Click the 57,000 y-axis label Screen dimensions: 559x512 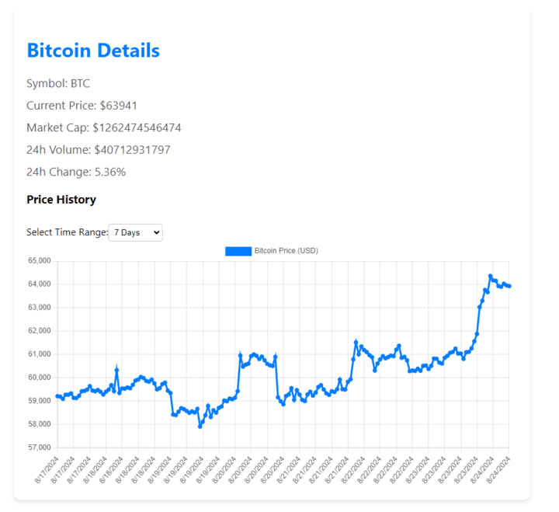point(38,448)
